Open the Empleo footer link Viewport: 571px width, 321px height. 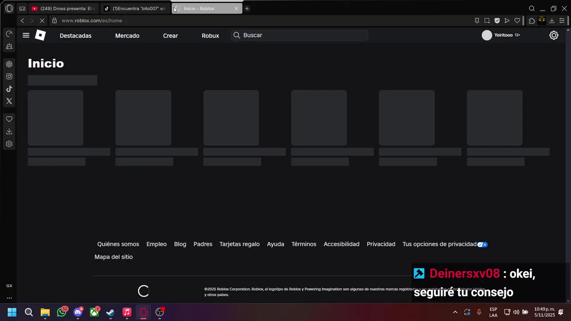tap(157, 244)
